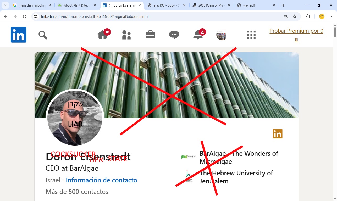
Task: Click the LinkedIn search magnifier icon
Action: coord(43,35)
